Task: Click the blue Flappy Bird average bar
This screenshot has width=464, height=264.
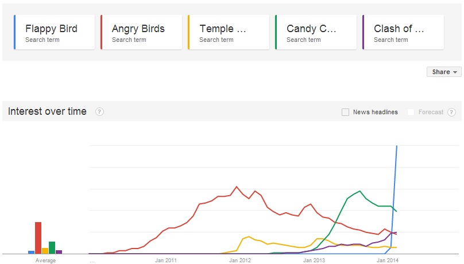Action: tap(32, 252)
